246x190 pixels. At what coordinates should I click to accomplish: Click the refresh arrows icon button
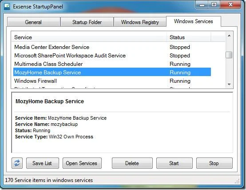click(17, 163)
